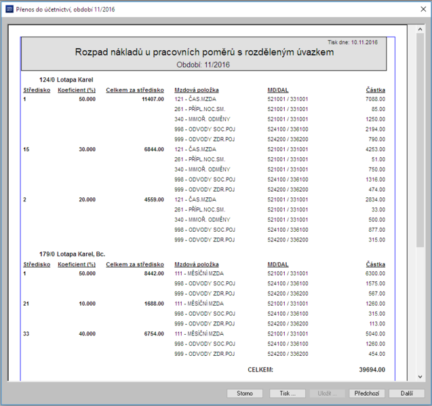
Task: Click amount 5040.00
Action: (x=375, y=333)
